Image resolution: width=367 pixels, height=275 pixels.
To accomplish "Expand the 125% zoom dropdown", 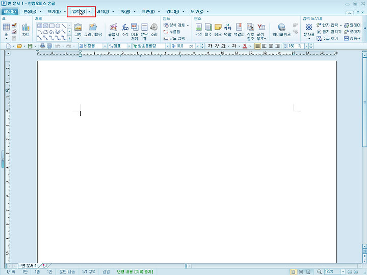I will click(343, 272).
